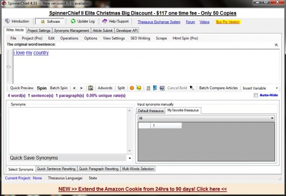Image resolution: width=286 pixels, height=196 pixels.
Task: Move the vertical slider left of the text
Action: tap(9, 67)
